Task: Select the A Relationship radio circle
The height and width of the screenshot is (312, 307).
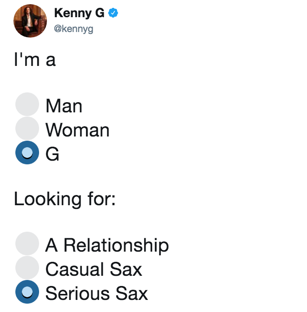Action: pos(27,244)
